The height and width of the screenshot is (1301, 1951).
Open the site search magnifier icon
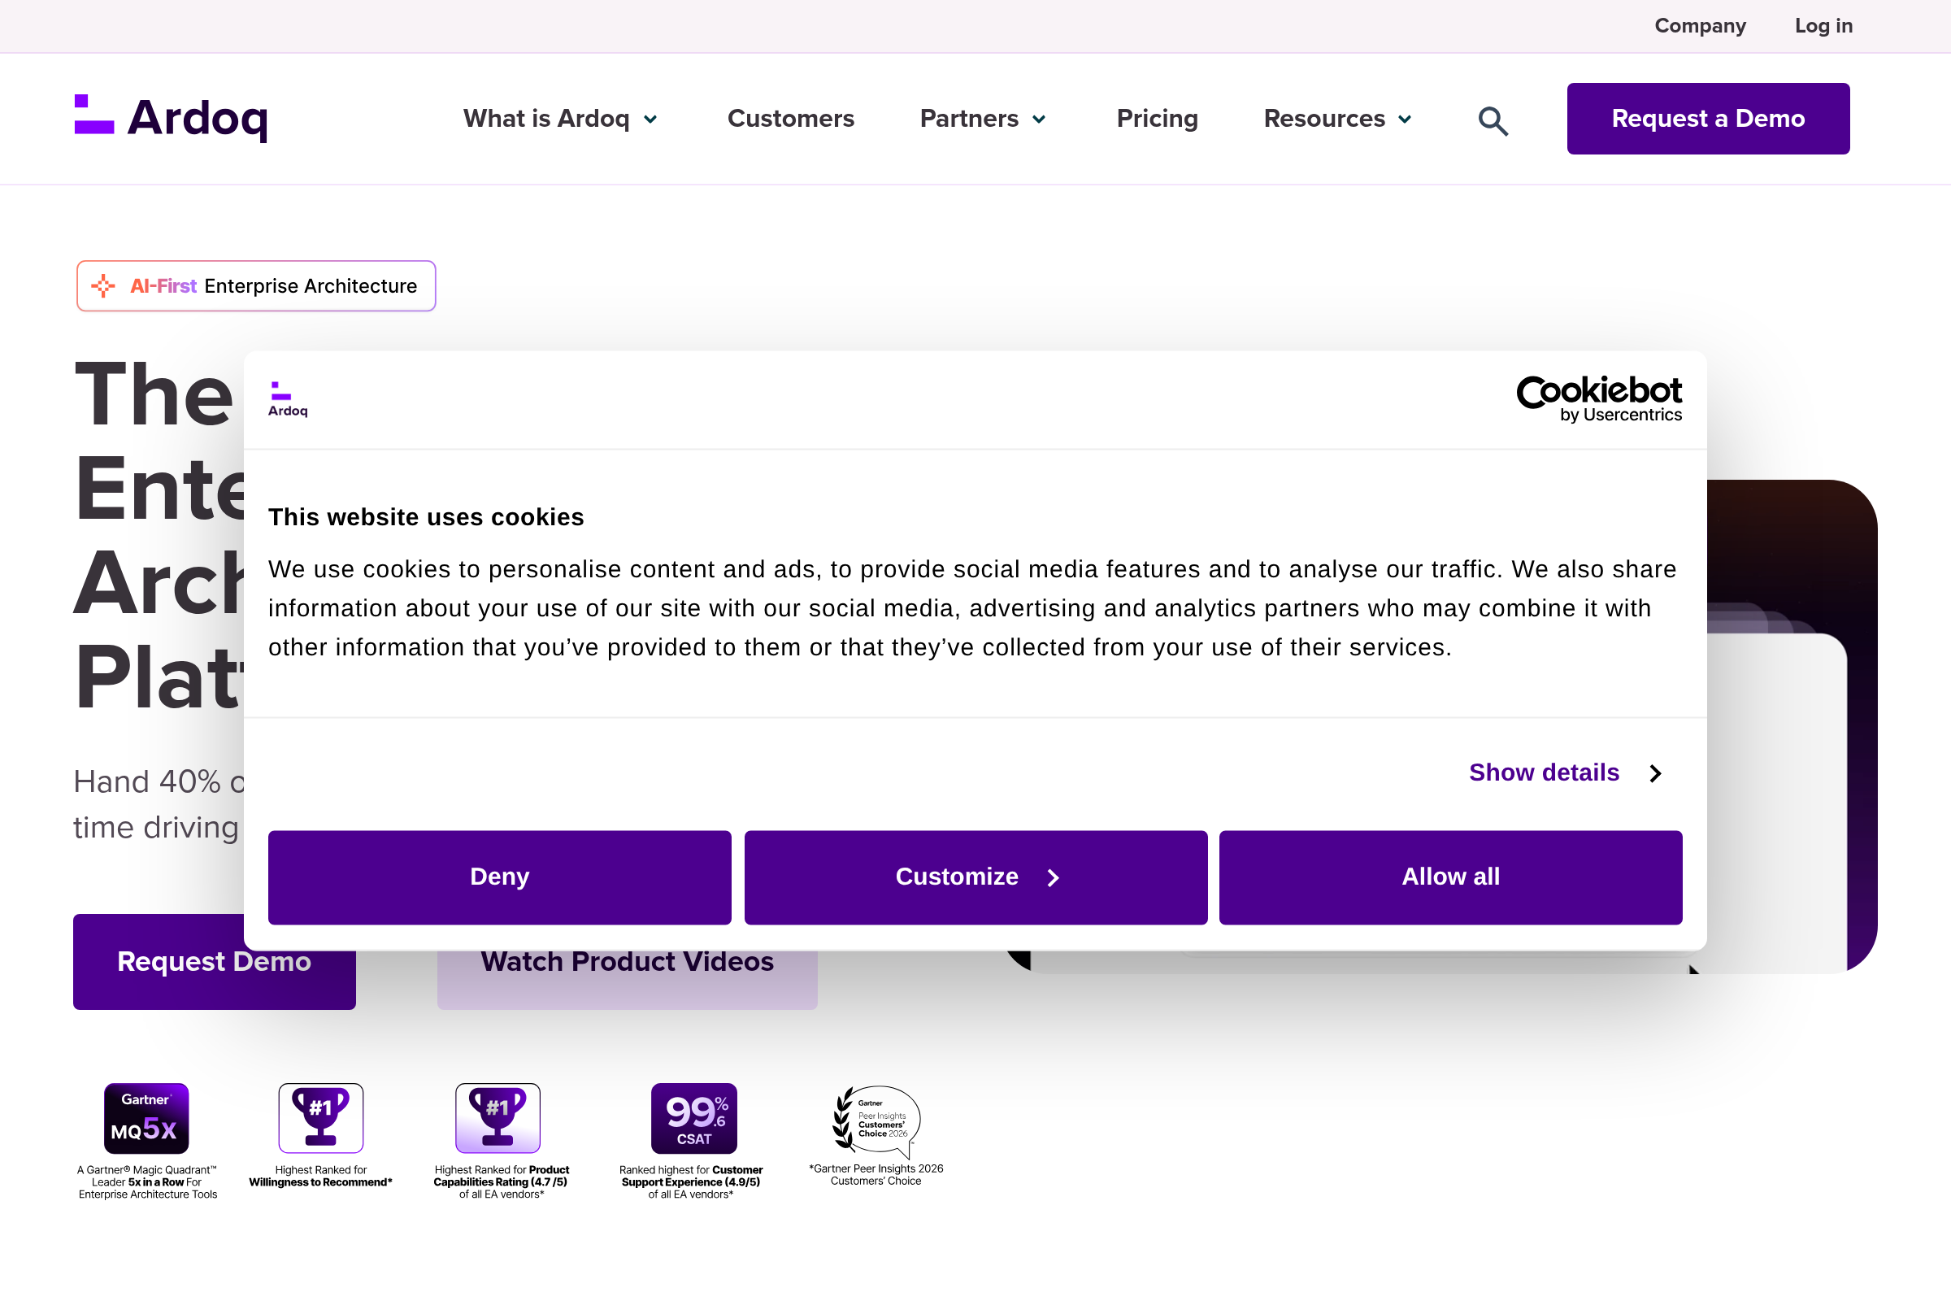(1493, 120)
